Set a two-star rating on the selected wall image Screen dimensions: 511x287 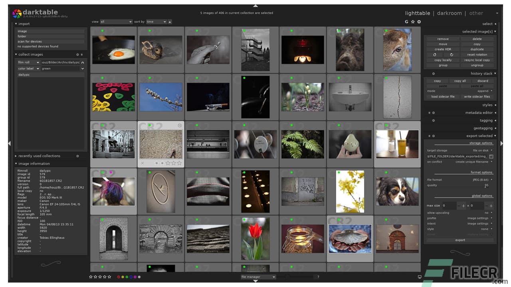(x=162, y=163)
